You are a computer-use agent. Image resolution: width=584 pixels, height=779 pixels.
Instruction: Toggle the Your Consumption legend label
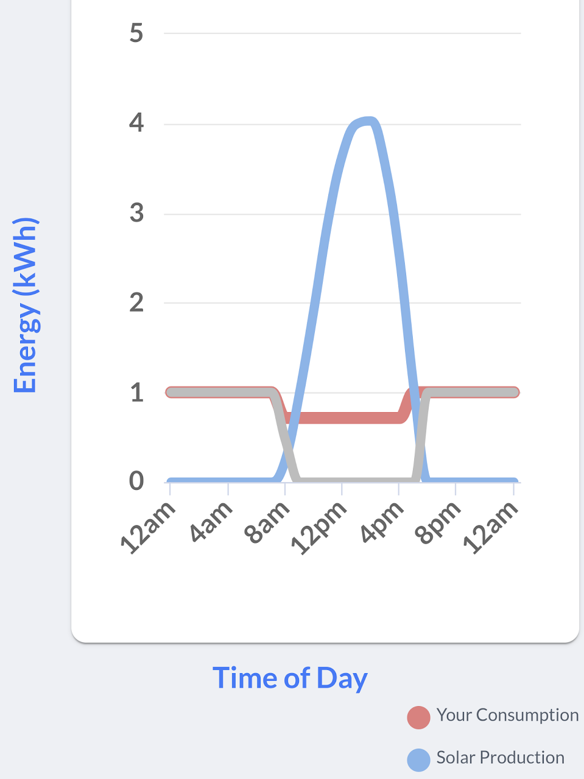[x=507, y=715]
